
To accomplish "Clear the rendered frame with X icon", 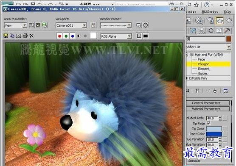I will point(31,36).
